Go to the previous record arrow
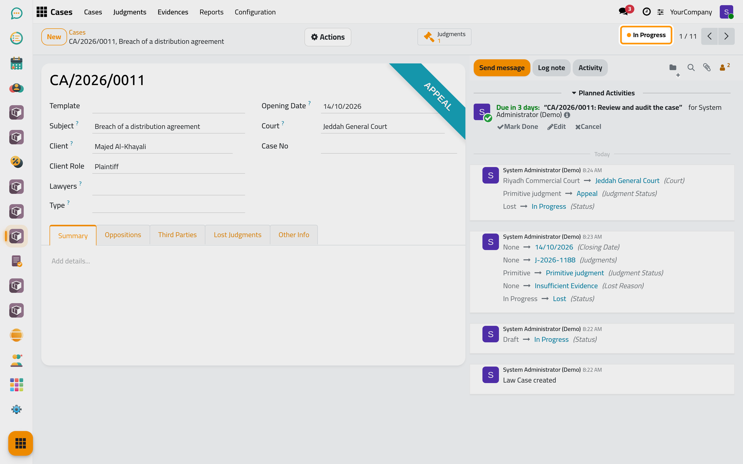 click(710, 36)
